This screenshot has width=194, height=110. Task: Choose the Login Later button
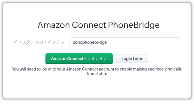point(132,59)
